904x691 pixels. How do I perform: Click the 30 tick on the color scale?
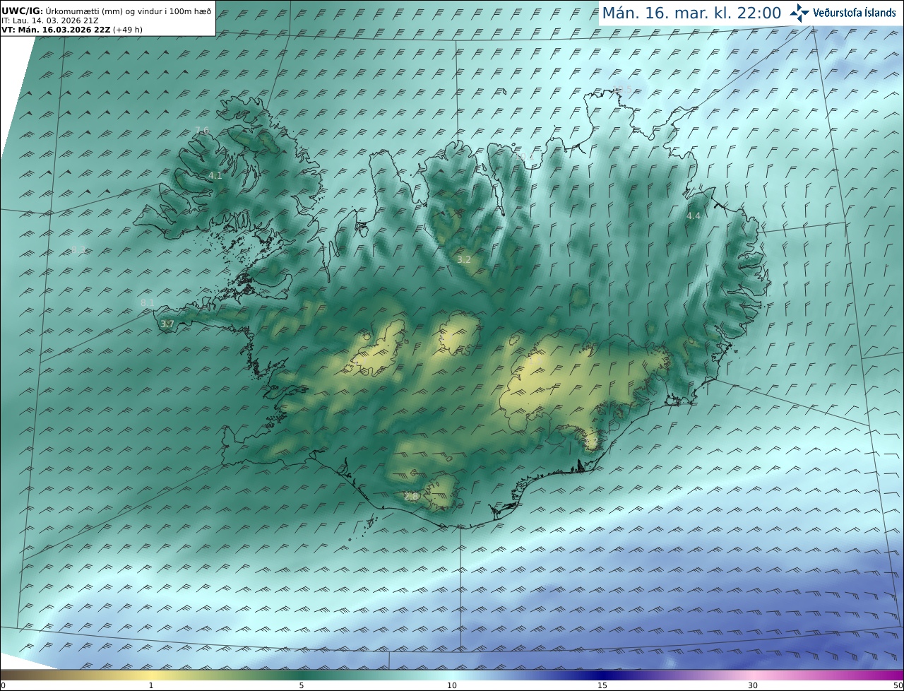pos(753,685)
